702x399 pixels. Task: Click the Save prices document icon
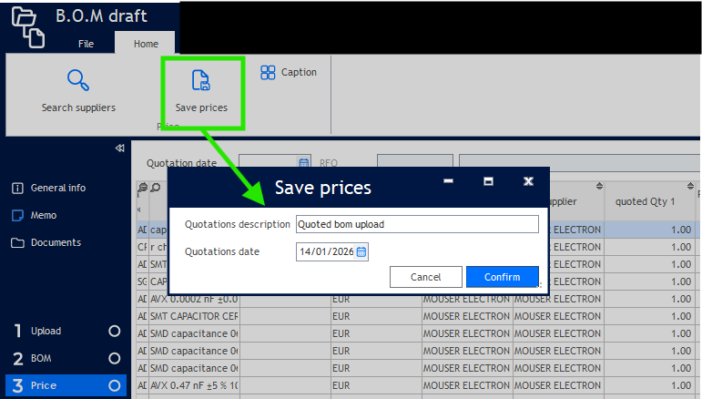[201, 80]
